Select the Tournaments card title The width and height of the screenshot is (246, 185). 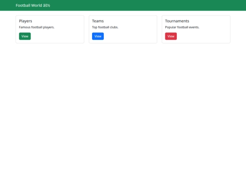pos(177,21)
